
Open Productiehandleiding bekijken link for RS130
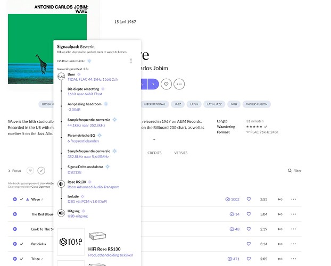point(111,255)
